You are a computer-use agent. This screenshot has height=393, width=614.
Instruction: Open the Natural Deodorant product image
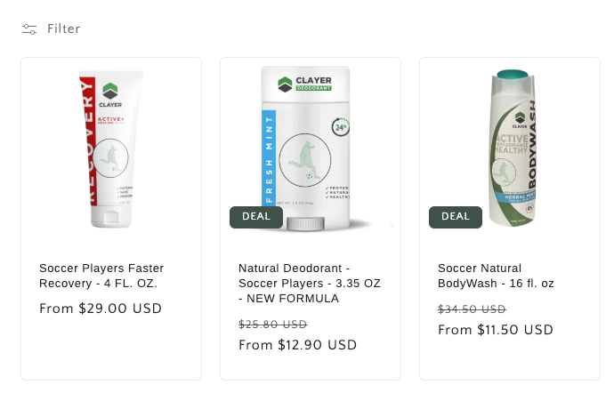point(306,148)
